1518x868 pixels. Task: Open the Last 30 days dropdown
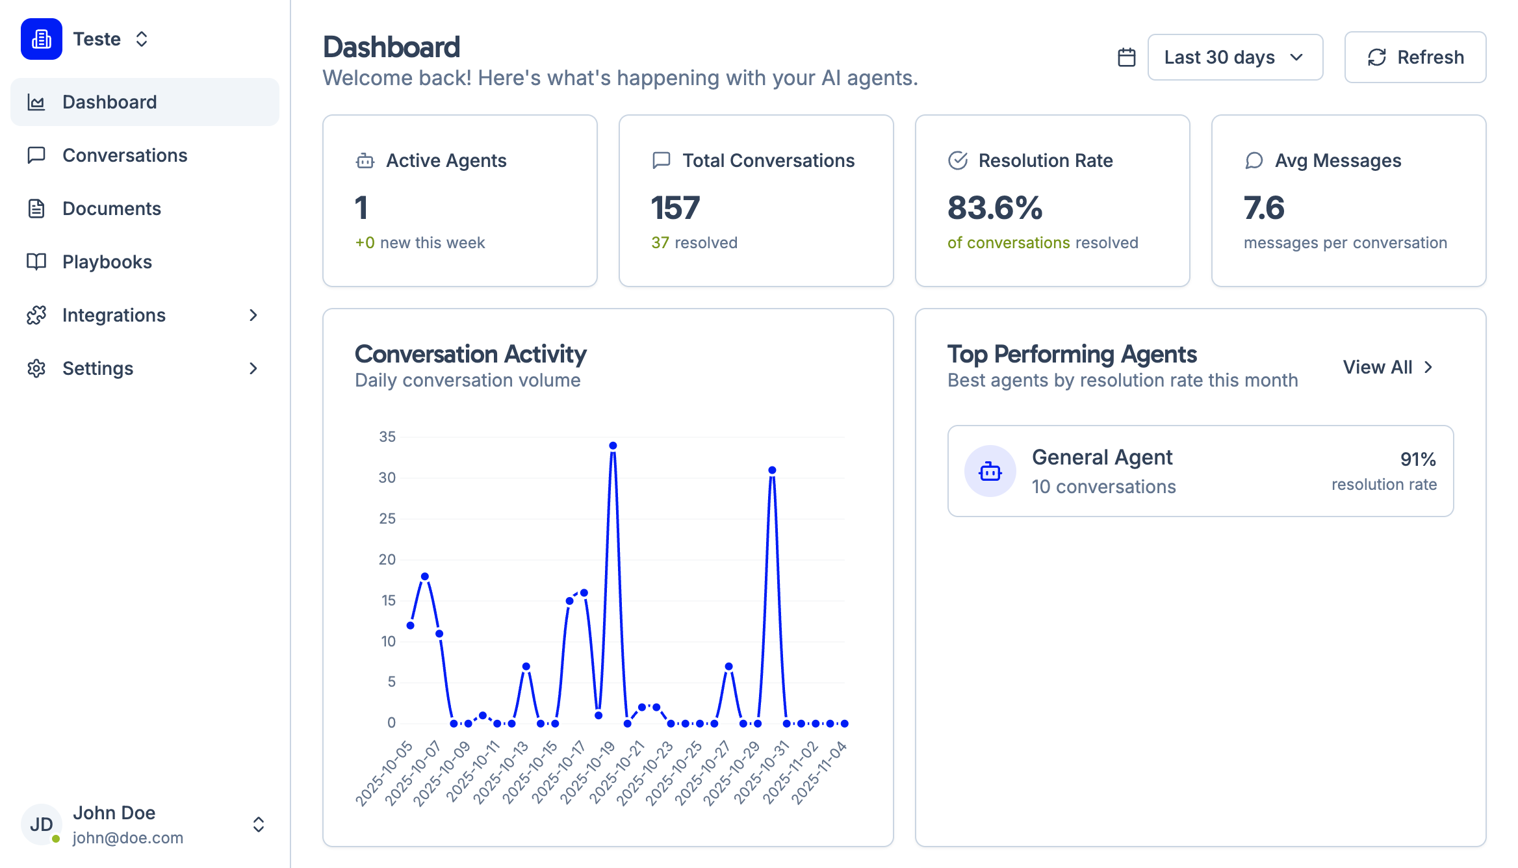[x=1234, y=57]
